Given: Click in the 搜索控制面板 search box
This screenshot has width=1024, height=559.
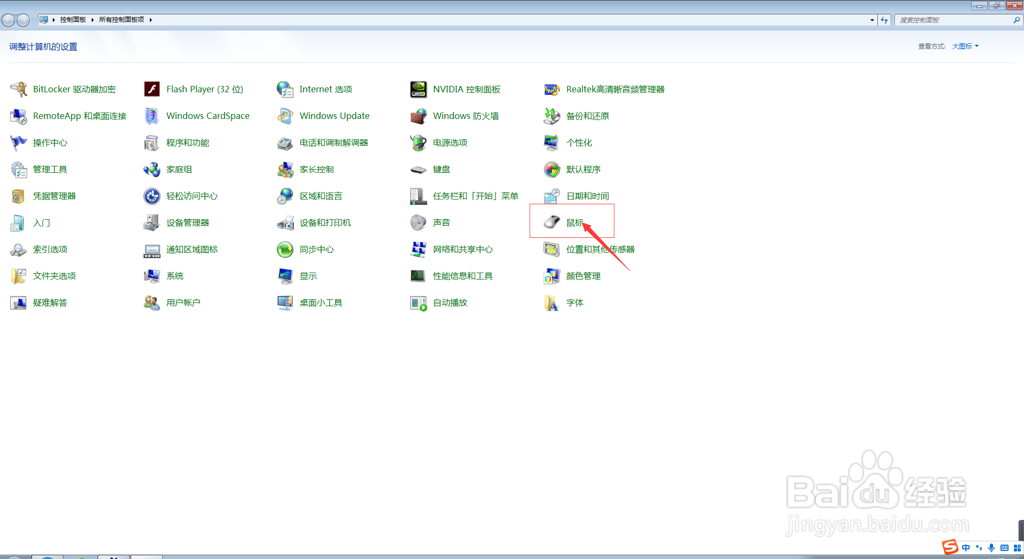Looking at the screenshot, I should pos(953,20).
